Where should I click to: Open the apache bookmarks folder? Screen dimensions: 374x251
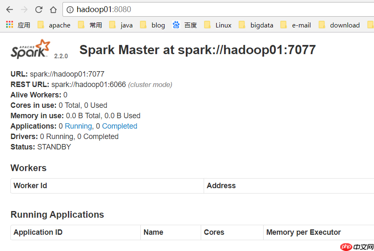click(55, 25)
